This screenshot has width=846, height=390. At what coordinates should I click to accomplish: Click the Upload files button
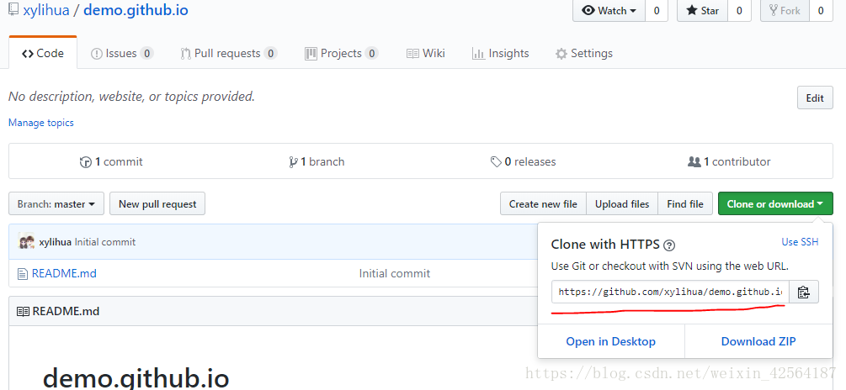622,203
